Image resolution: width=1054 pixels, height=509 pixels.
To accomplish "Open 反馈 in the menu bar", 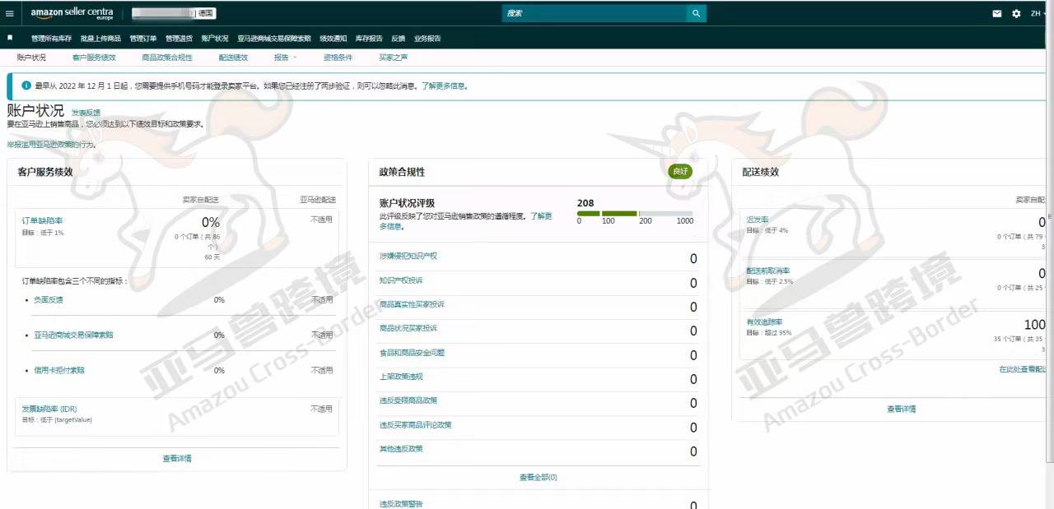I will pyautogui.click(x=399, y=39).
